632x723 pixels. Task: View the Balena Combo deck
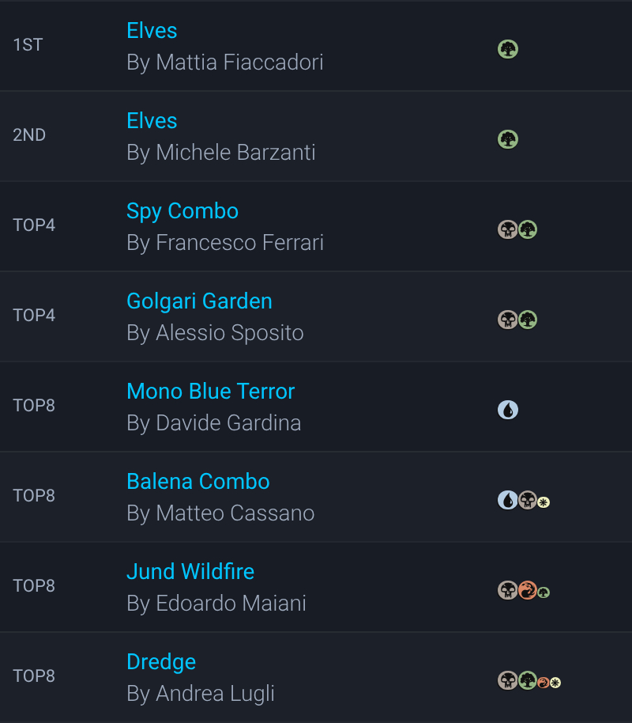click(x=198, y=482)
